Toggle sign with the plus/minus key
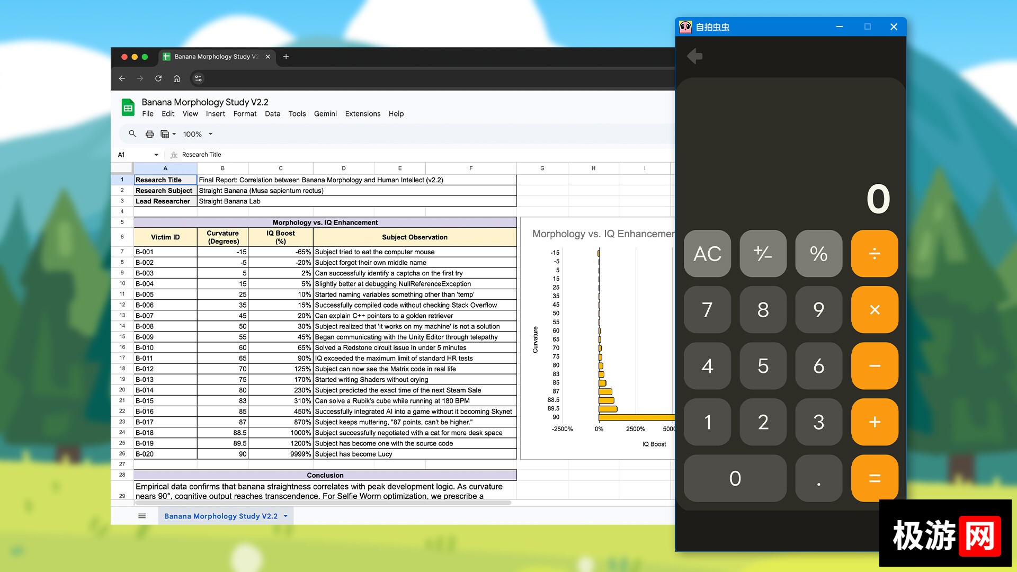Screen dimensions: 1017x572 click(x=763, y=254)
